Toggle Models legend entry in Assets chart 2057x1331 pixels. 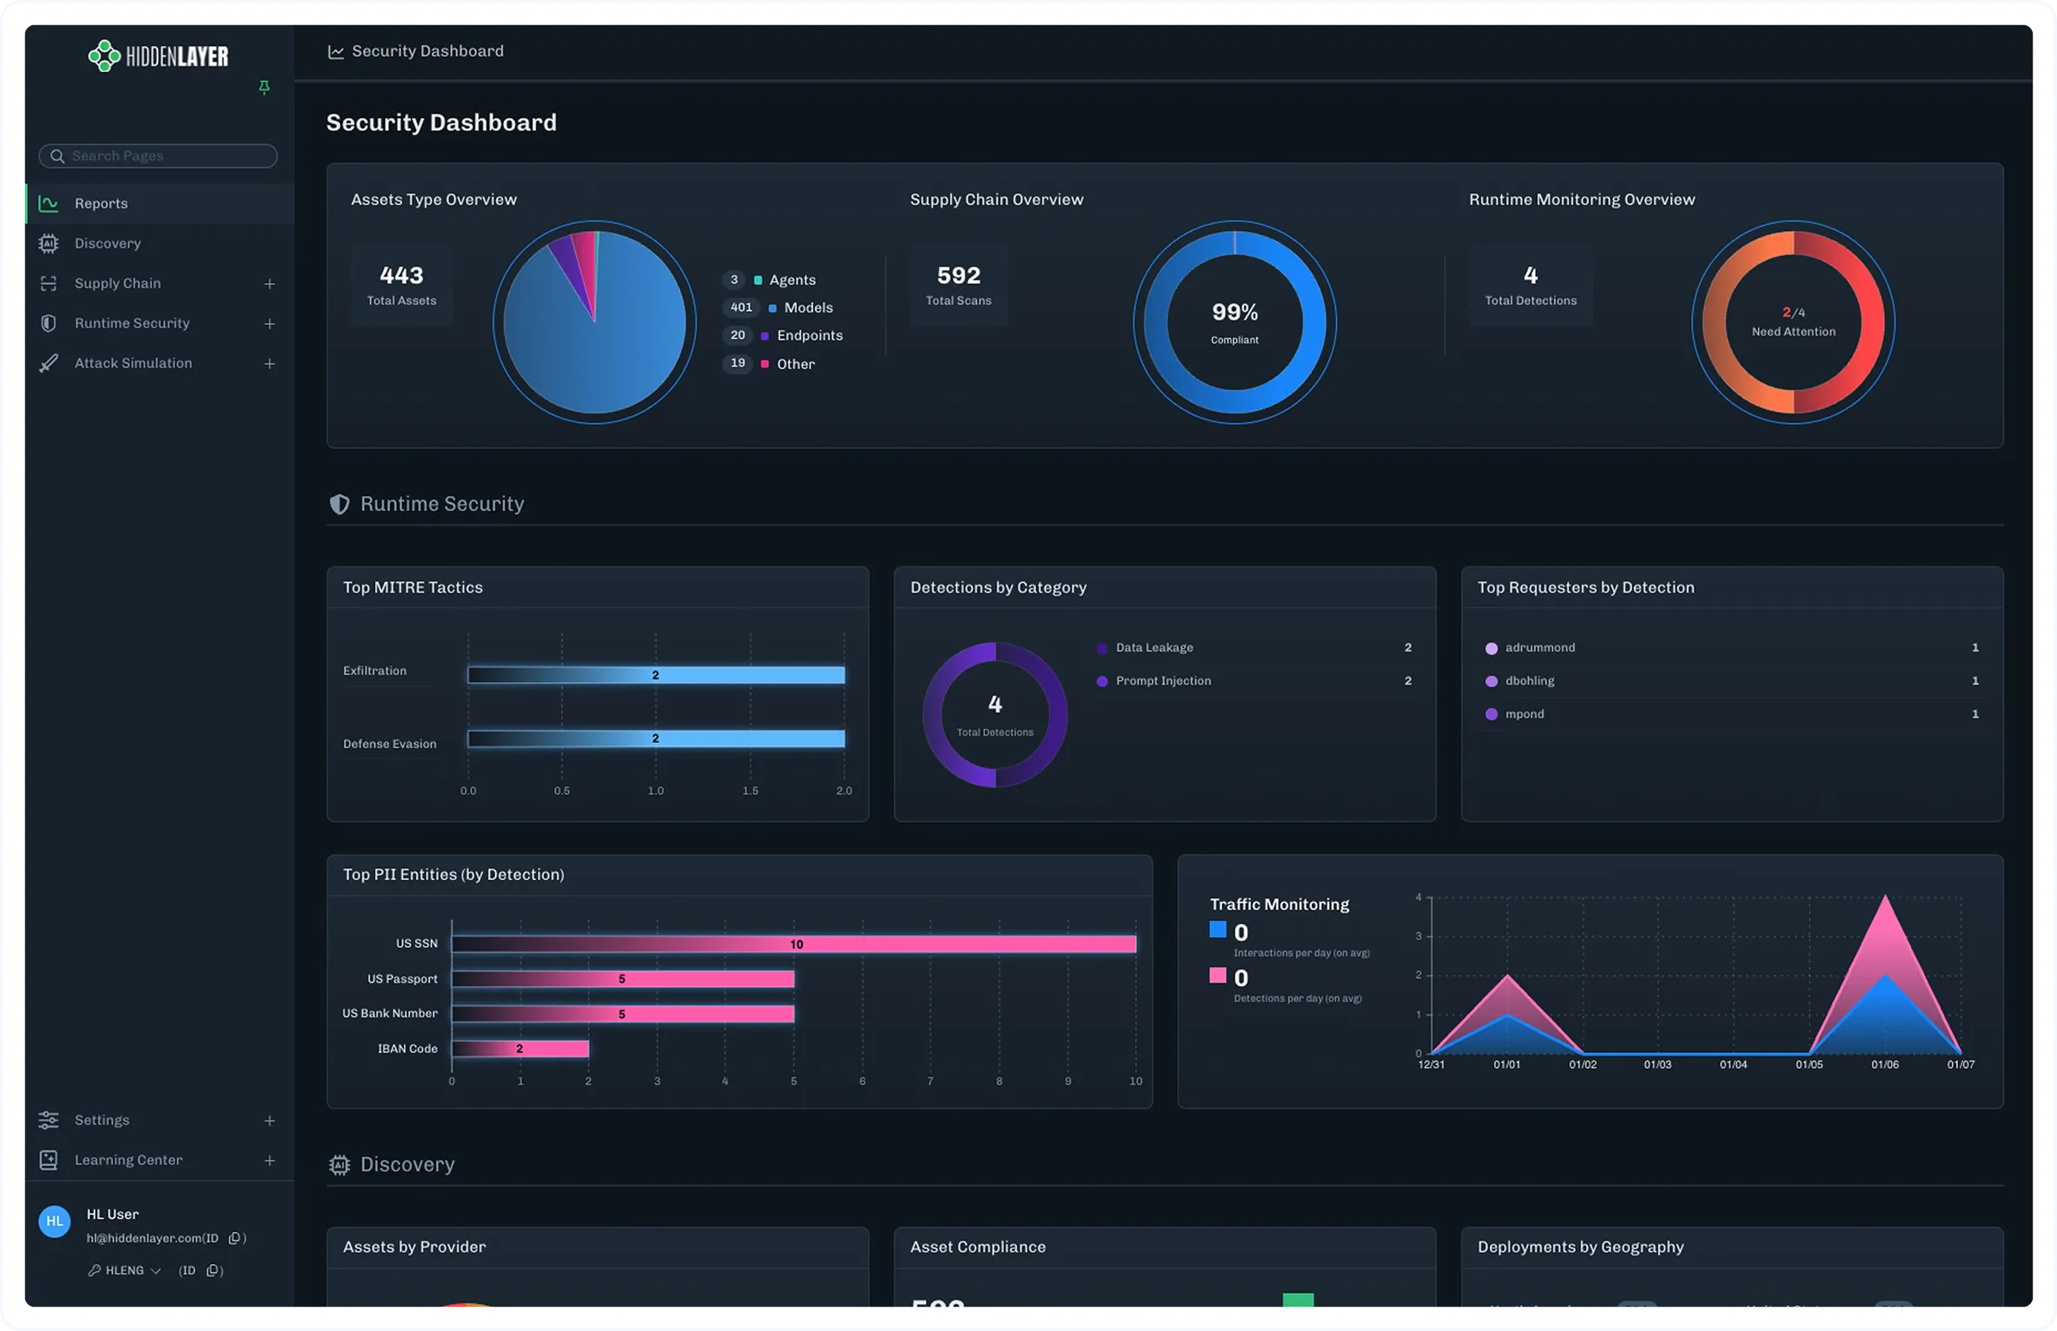pos(808,308)
